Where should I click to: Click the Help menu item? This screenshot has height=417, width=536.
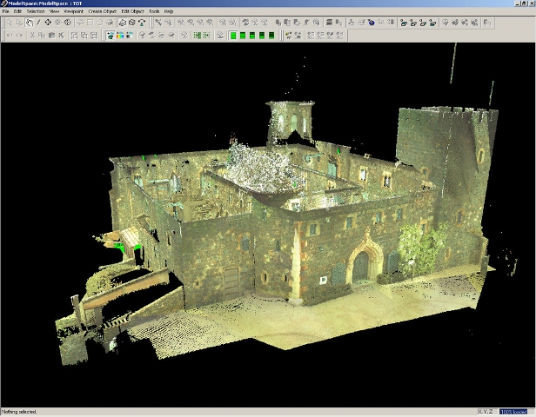(x=169, y=11)
